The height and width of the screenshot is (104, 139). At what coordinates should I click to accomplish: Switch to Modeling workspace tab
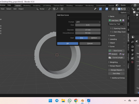click(27, 5)
